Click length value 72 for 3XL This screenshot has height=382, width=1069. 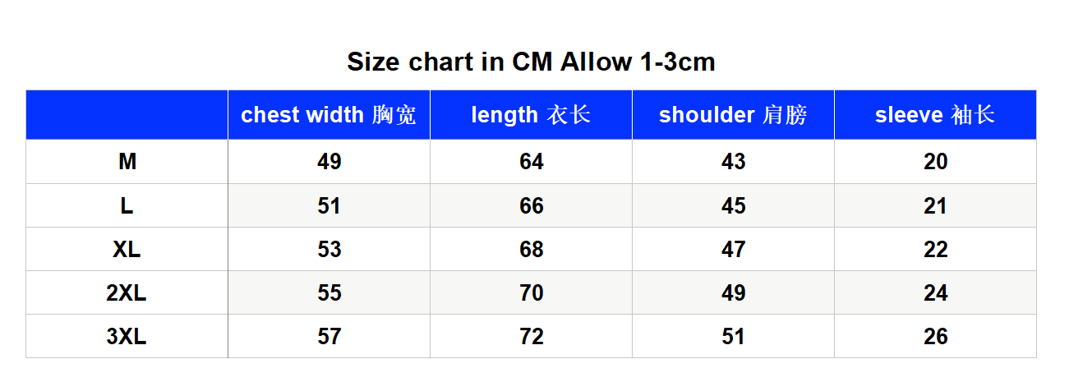[x=531, y=336]
